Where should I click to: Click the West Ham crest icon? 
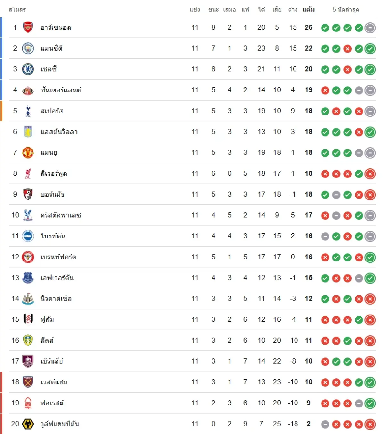tap(28, 382)
